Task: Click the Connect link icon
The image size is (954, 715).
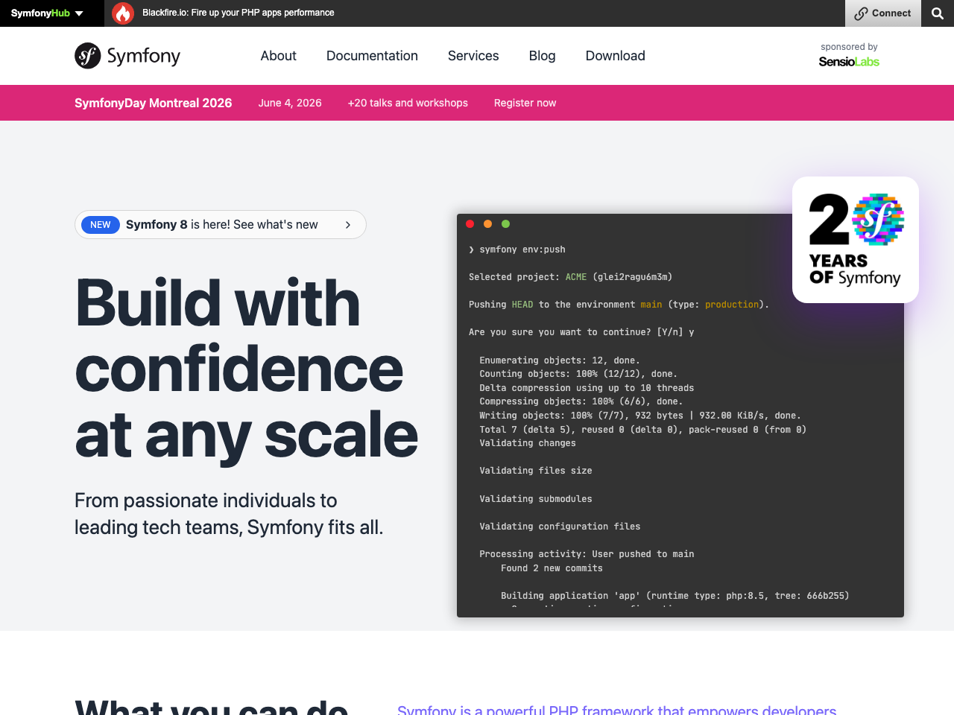Action: (862, 13)
